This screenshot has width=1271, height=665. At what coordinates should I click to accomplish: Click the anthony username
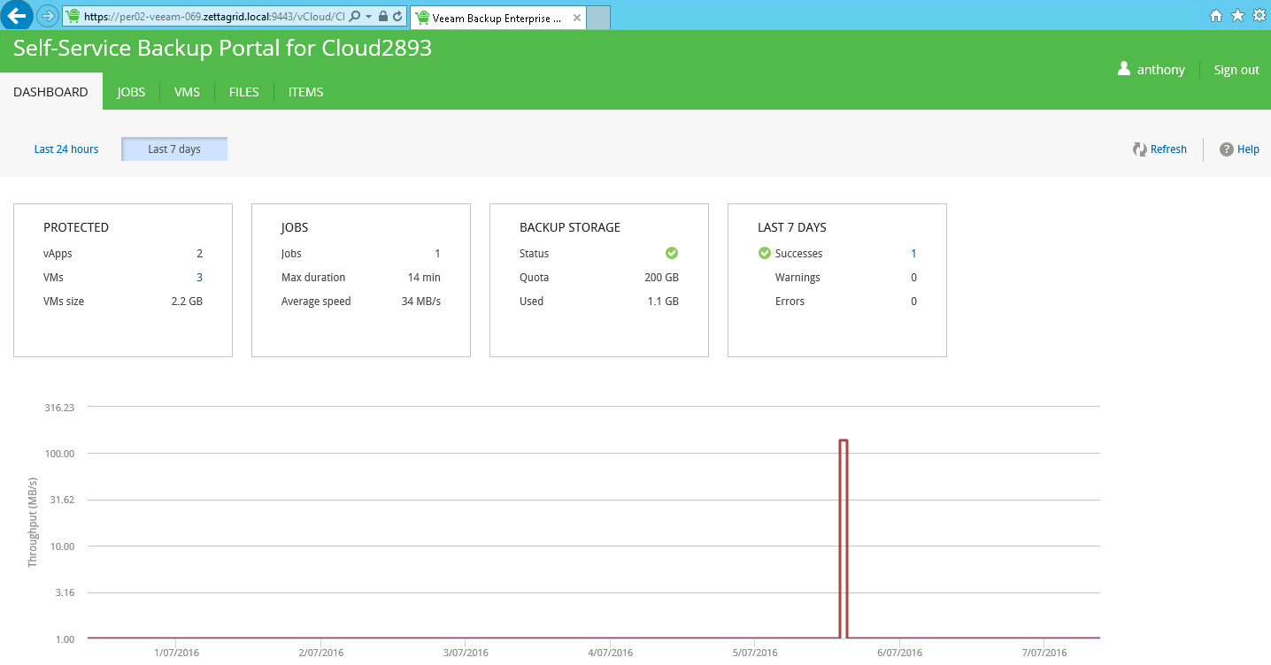coord(1161,70)
